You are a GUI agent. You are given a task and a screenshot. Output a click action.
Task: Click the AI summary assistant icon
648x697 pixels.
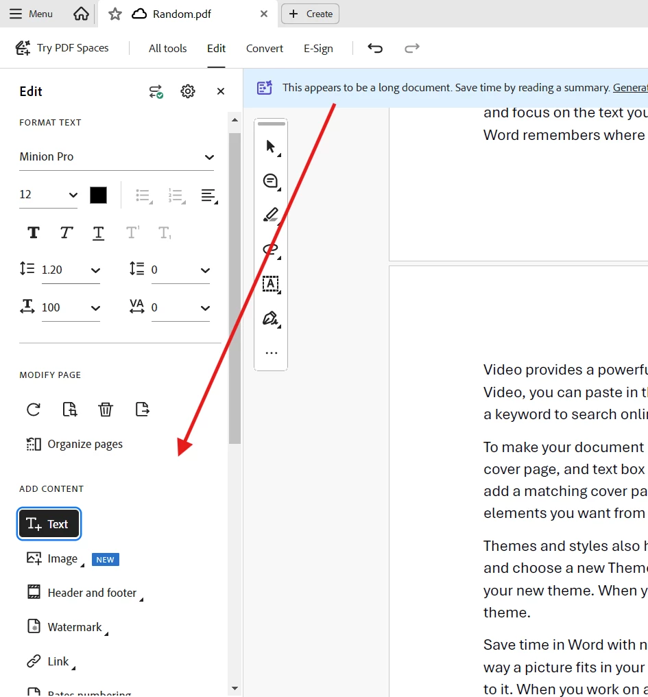pos(265,88)
